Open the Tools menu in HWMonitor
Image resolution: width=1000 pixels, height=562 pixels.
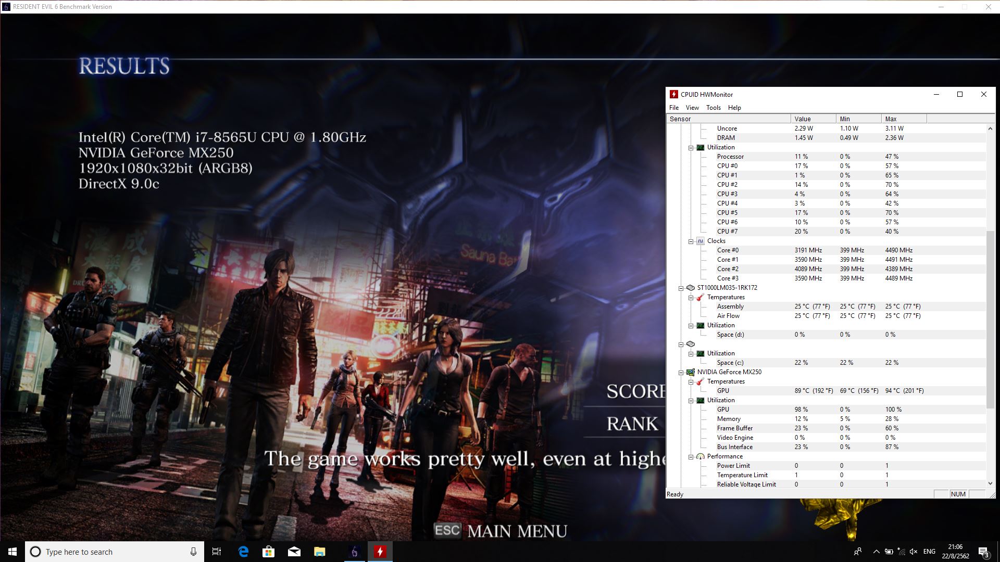[713, 108]
